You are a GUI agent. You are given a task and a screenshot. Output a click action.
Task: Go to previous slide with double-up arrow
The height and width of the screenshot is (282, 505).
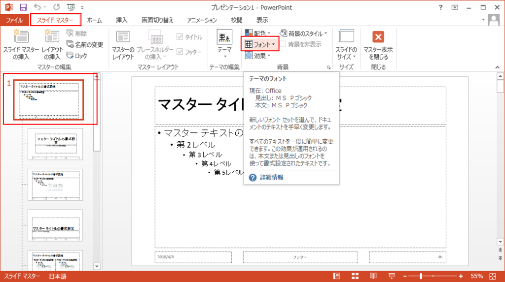point(500,250)
